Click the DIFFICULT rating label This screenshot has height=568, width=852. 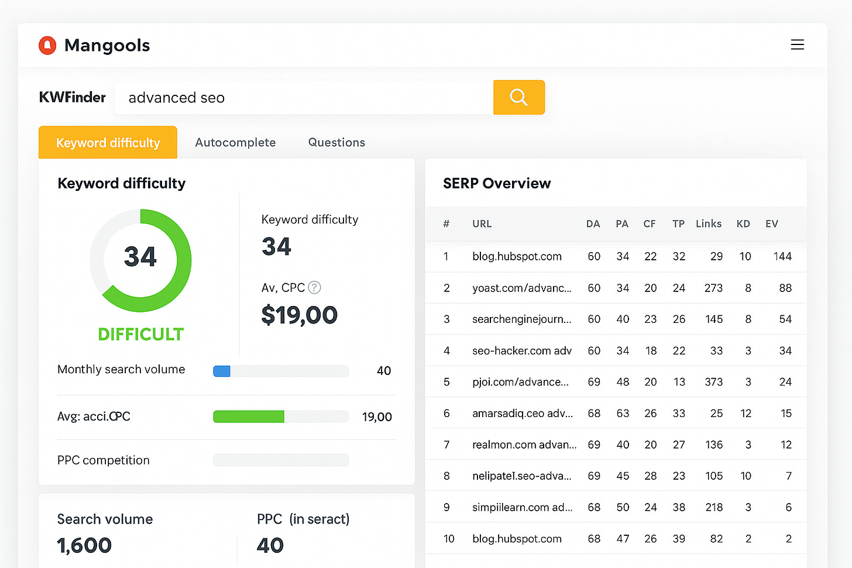pyautogui.click(x=141, y=334)
